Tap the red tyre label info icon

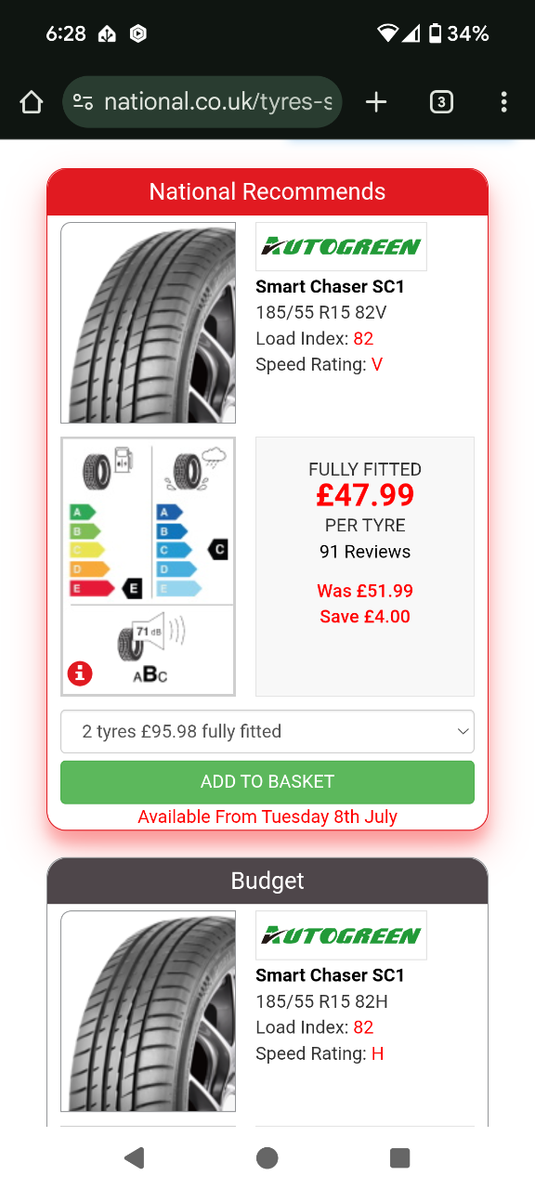(x=80, y=673)
